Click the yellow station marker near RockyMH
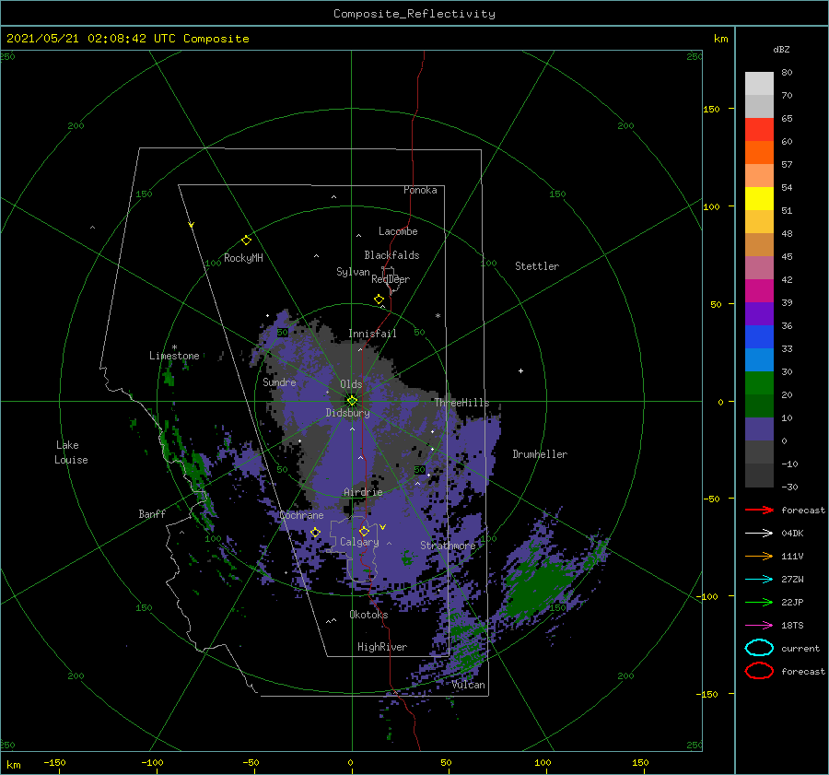The width and height of the screenshot is (829, 775). [x=246, y=241]
